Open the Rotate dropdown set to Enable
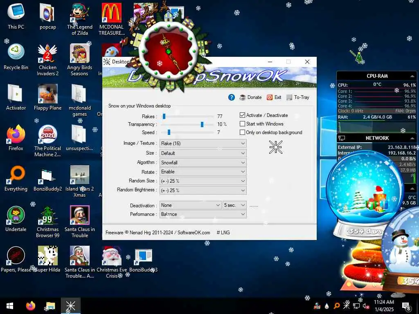The image size is (419, 314). [203, 172]
